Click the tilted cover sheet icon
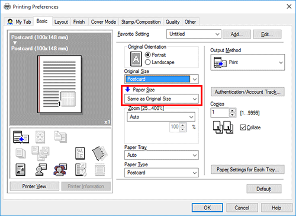The width and height of the screenshot is (296, 216). tap(99, 153)
